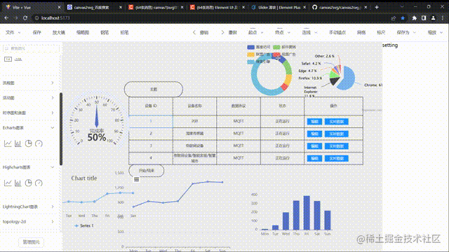Open the 起点 start-point dropdown
Viewport: 449px width, 252px height.
(255, 32)
